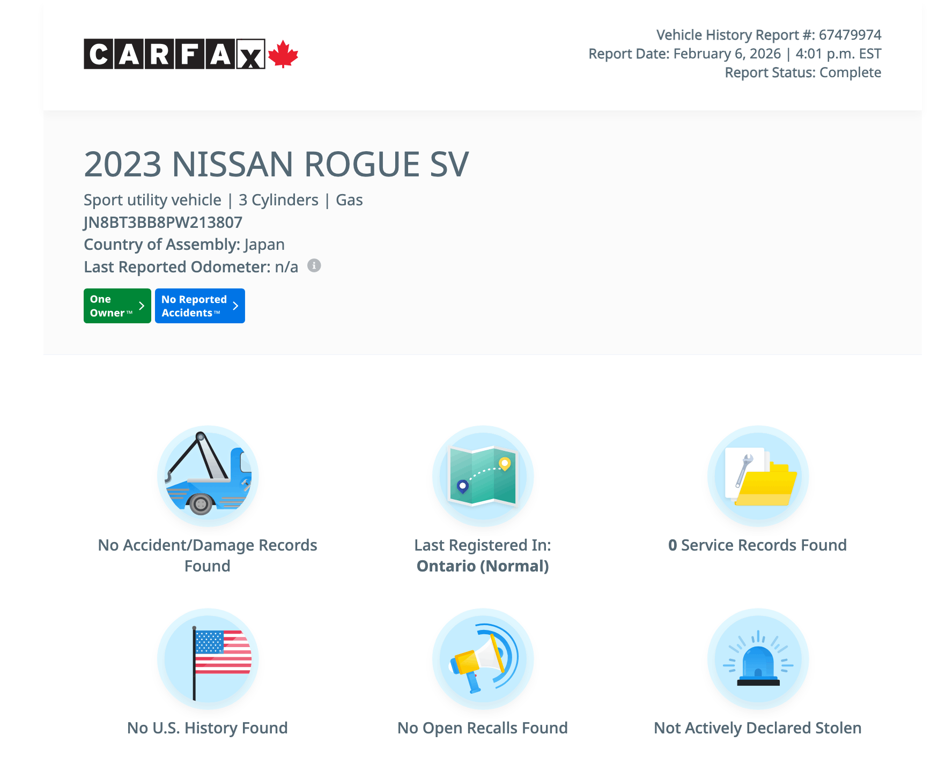Click the 2023 Nissan Rogue SV heading

click(276, 165)
